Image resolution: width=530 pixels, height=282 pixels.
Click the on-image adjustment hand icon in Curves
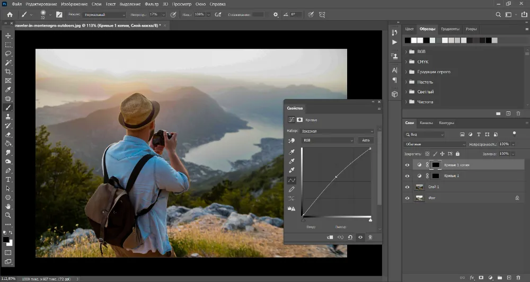(291, 140)
